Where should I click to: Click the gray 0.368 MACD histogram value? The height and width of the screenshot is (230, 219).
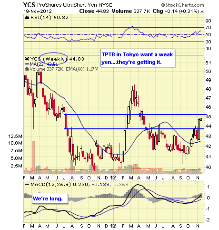coord(121,185)
